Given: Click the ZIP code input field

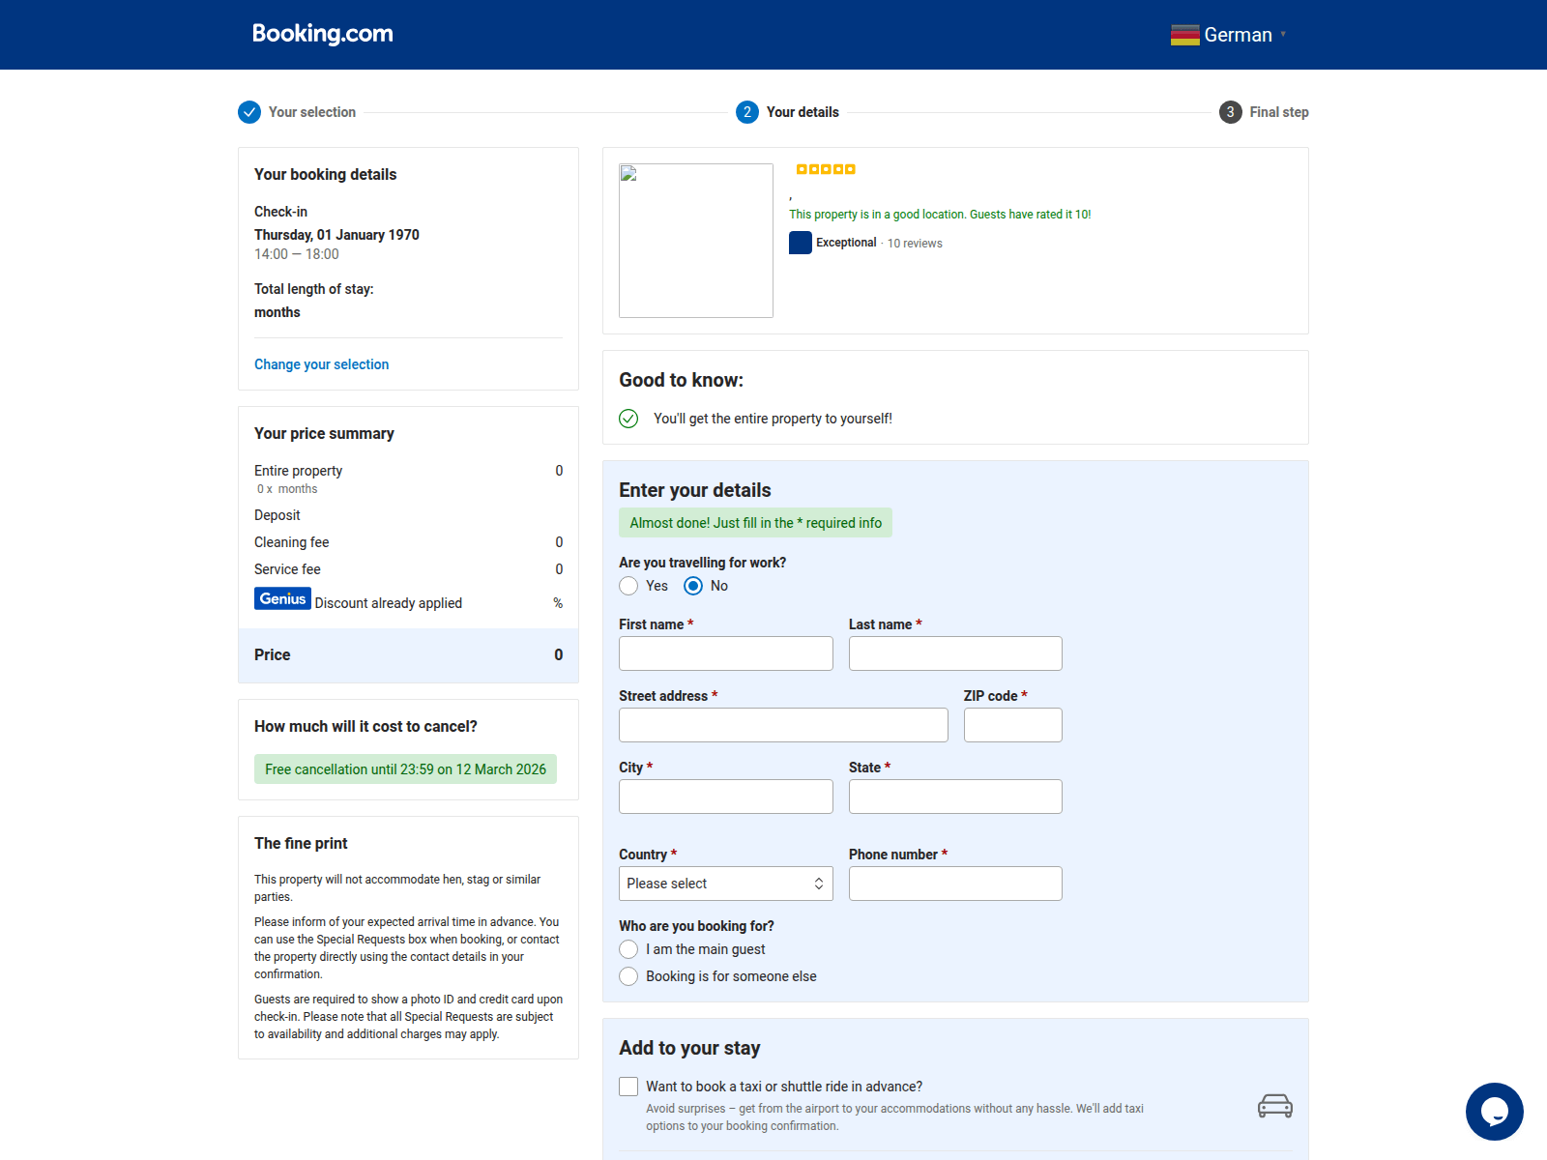Looking at the screenshot, I should coord(1013,725).
